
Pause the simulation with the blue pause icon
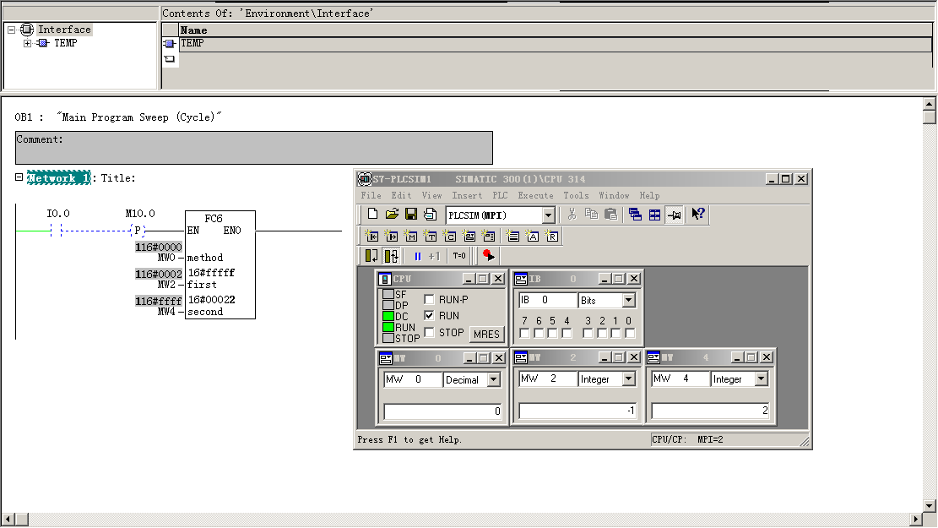pyautogui.click(x=418, y=256)
